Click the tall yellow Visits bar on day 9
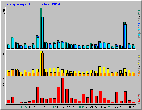This screenshot has width=142, height=110. pyautogui.click(x=41, y=63)
